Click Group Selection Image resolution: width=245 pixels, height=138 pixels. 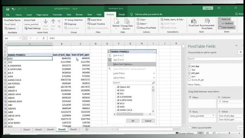tap(73, 20)
